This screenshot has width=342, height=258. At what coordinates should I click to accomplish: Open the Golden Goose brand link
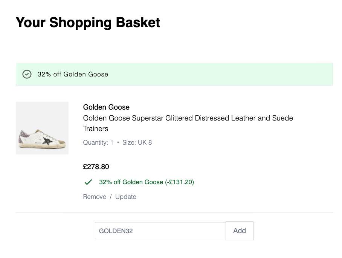106,107
